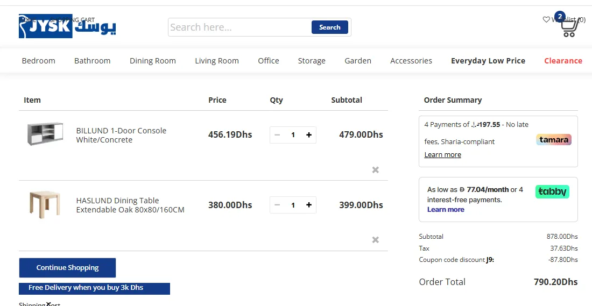Click Learn more in tabby box
592x306 pixels.
[x=446, y=209]
